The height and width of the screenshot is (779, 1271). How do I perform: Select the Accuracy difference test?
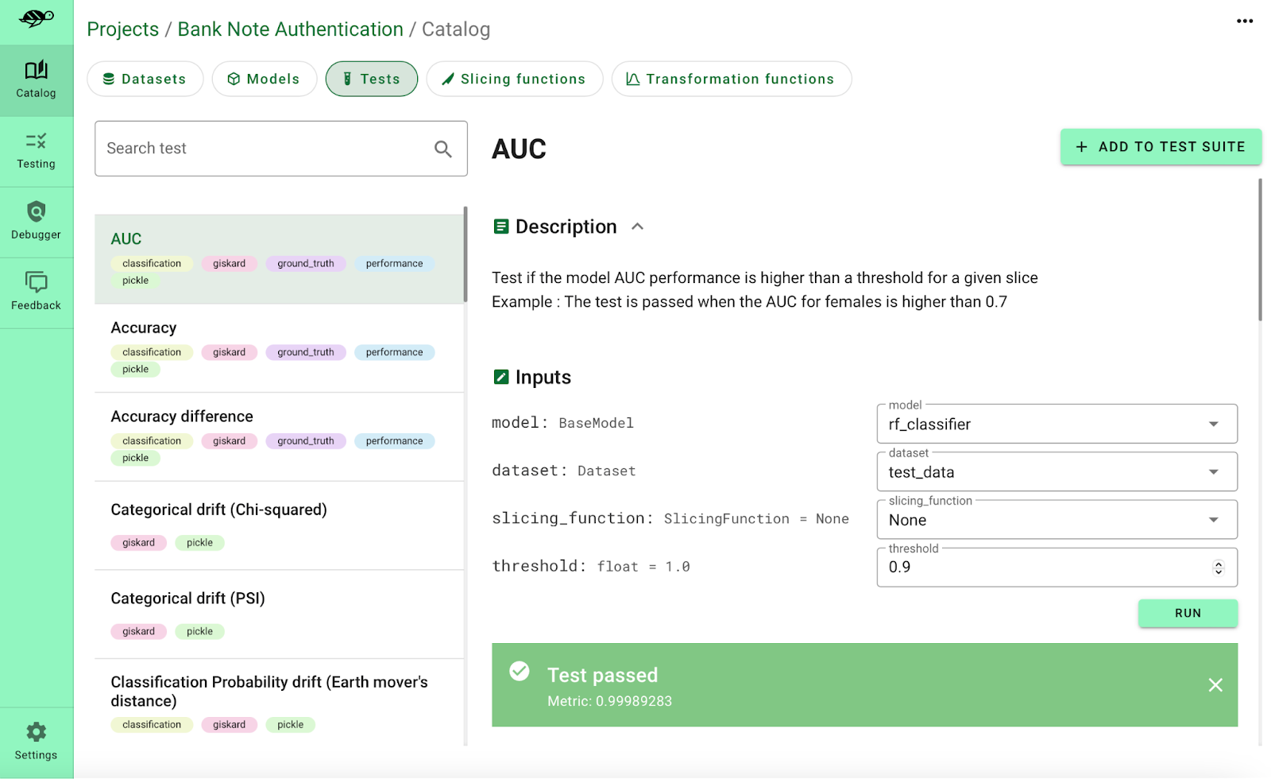click(182, 416)
